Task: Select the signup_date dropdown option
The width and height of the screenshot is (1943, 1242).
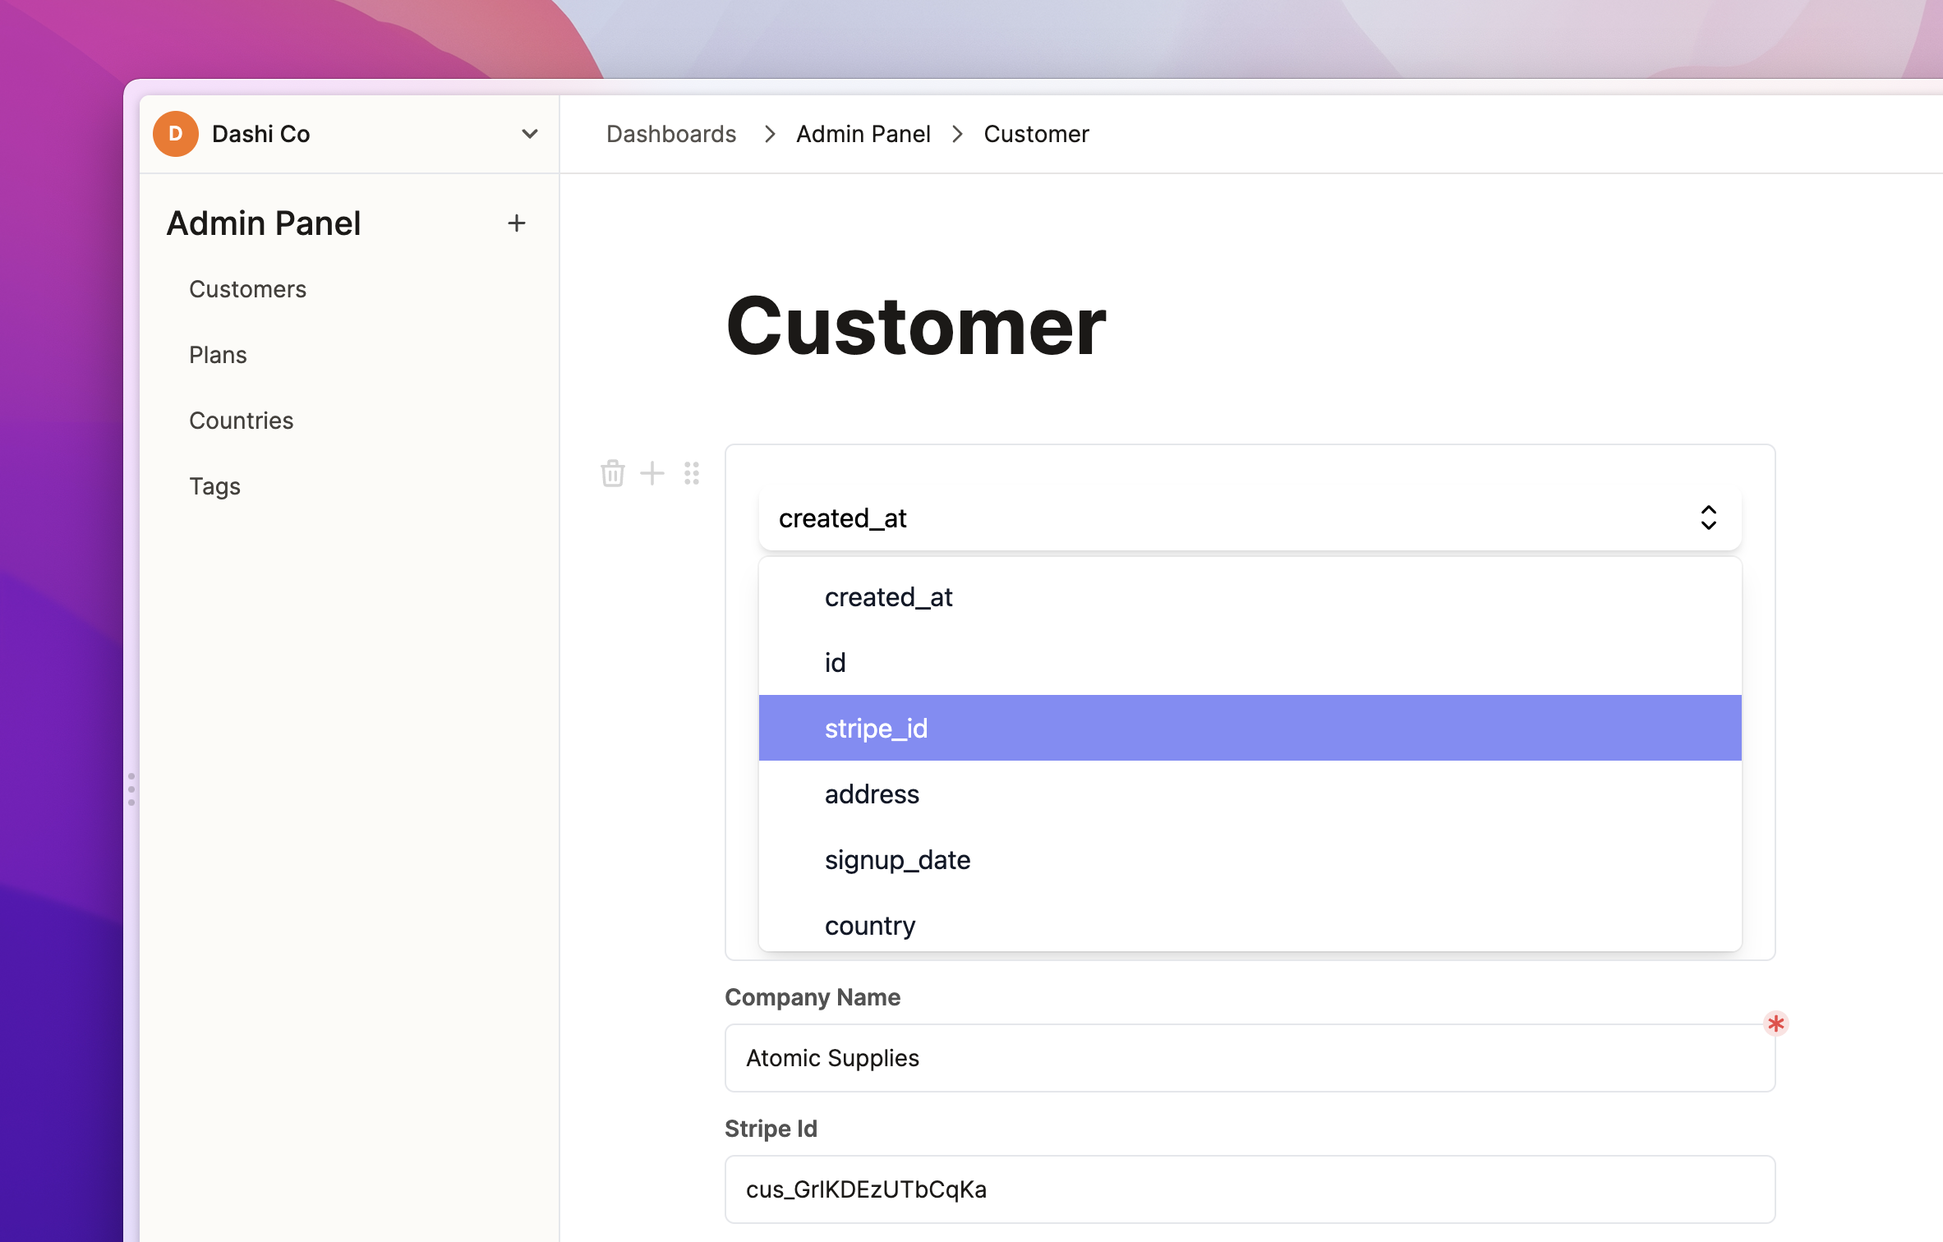Action: [898, 860]
